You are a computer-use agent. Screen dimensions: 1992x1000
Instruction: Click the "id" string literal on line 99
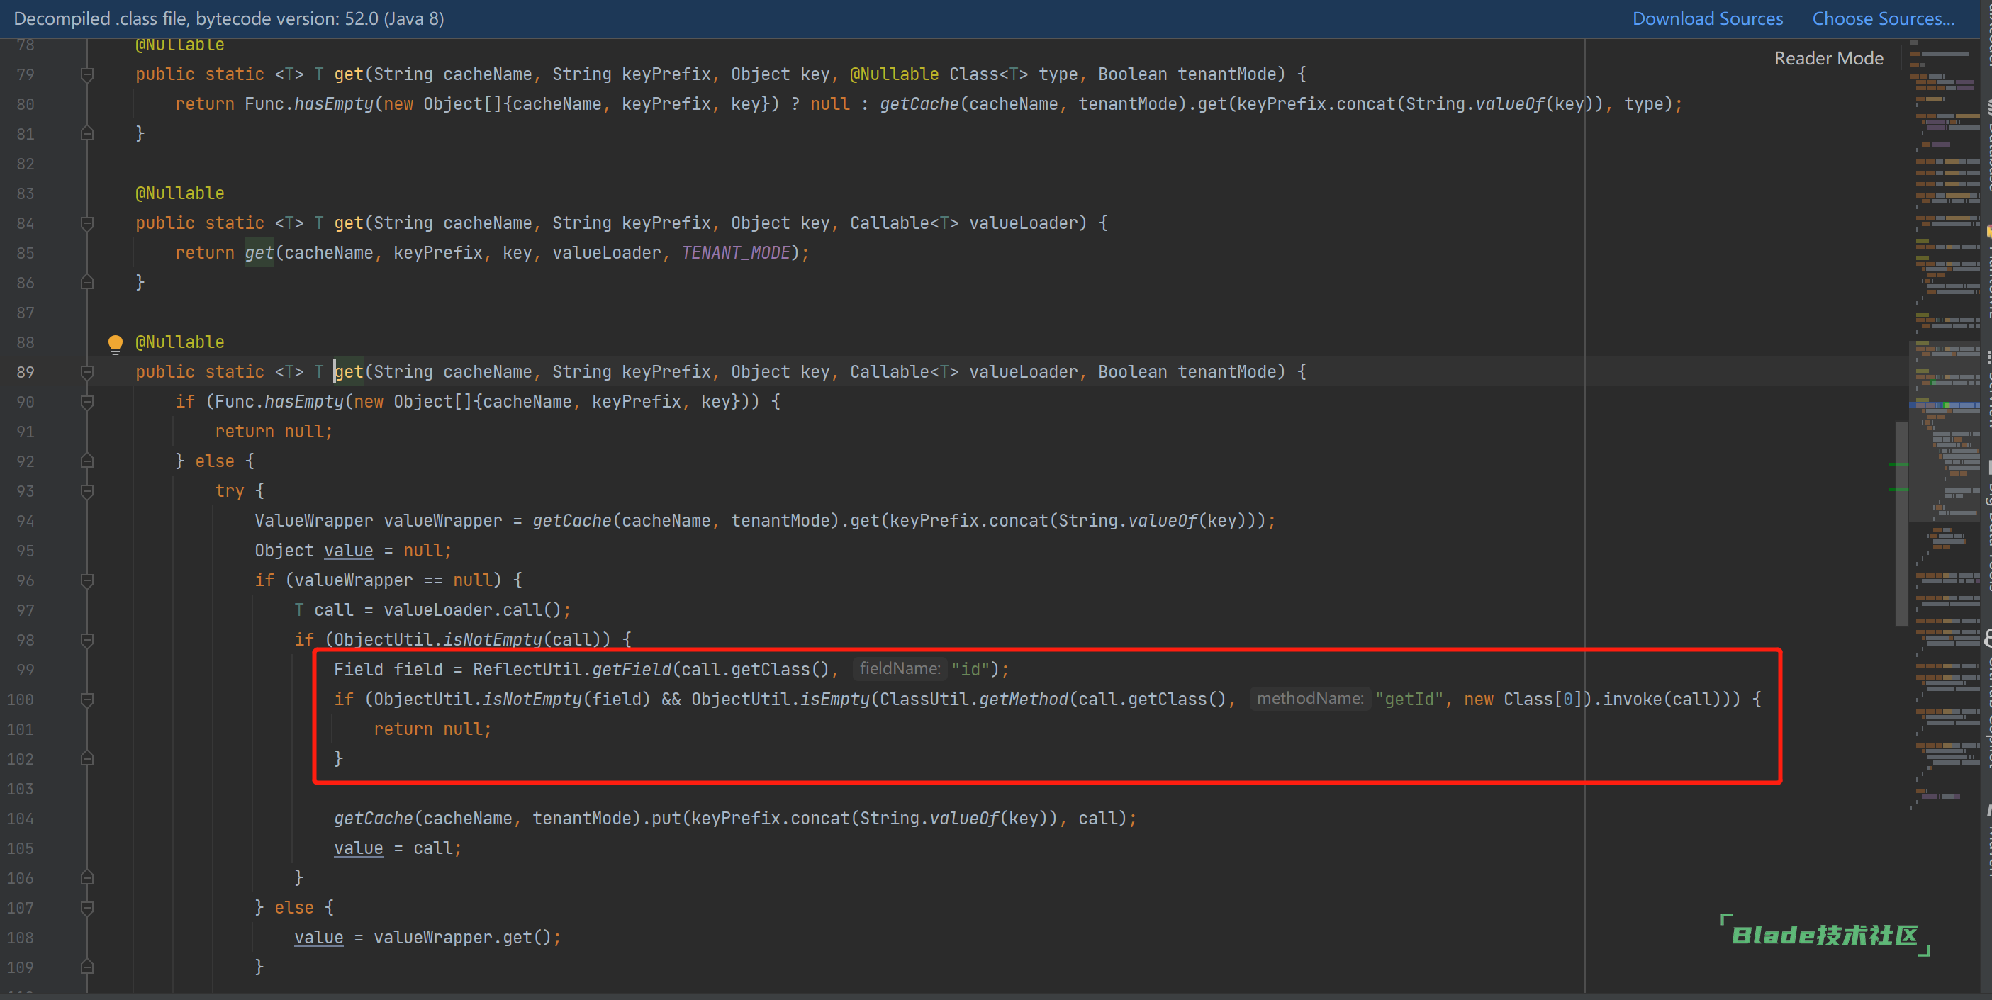point(970,670)
